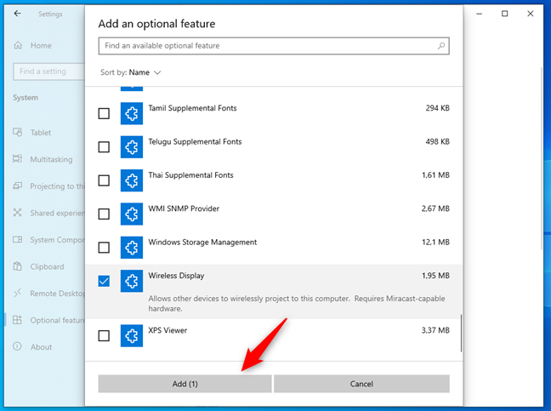The image size is (551, 411).
Task: Click the Tamil Supplemental Fonts puzzle icon
Action: pos(132,113)
